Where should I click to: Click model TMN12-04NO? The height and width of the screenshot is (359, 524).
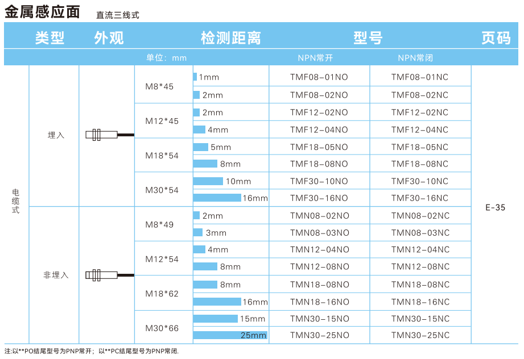(319, 249)
